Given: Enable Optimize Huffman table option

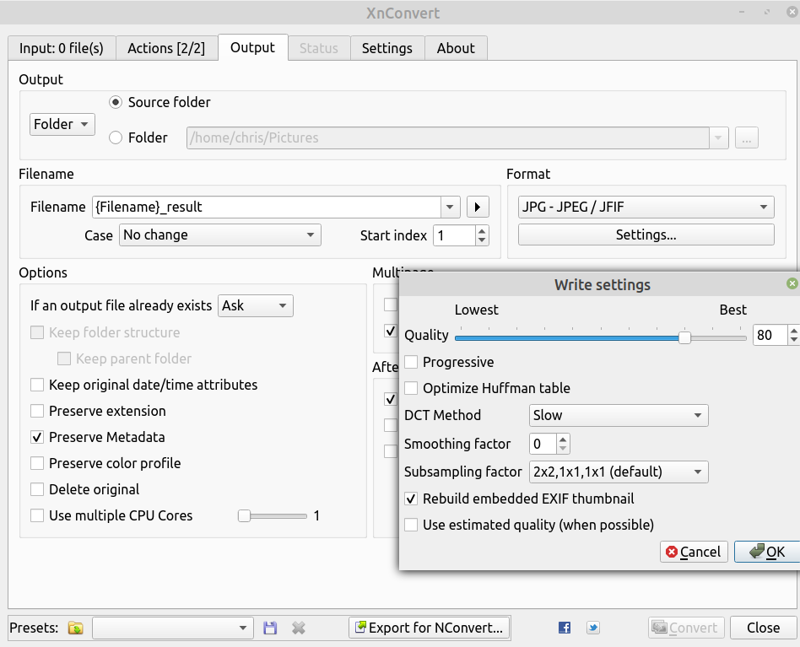Looking at the screenshot, I should [411, 388].
